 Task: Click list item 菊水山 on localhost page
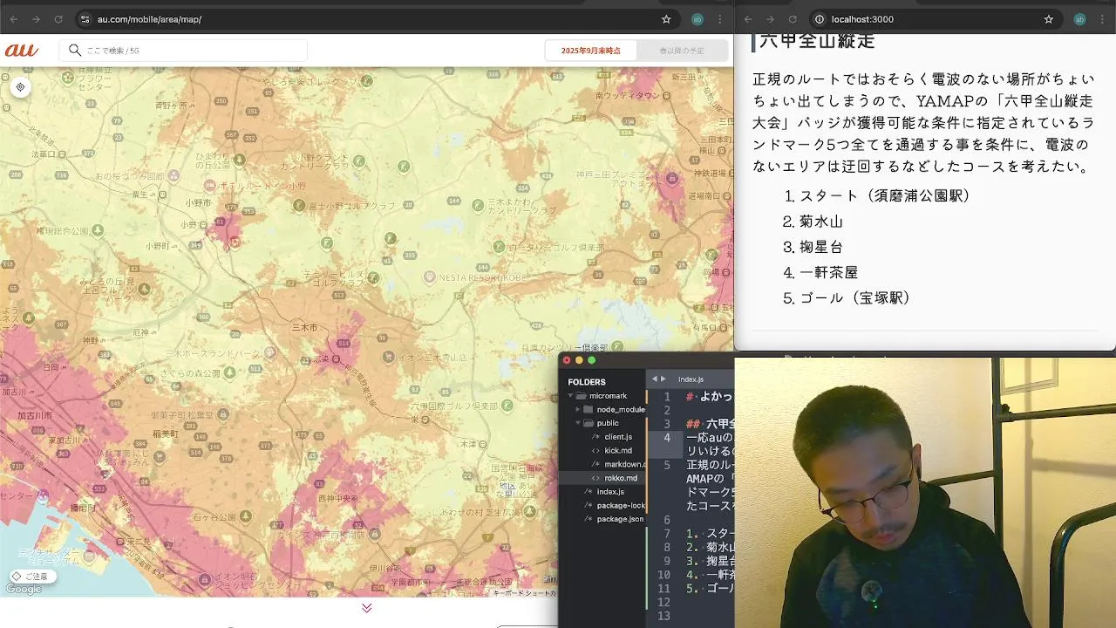(821, 222)
